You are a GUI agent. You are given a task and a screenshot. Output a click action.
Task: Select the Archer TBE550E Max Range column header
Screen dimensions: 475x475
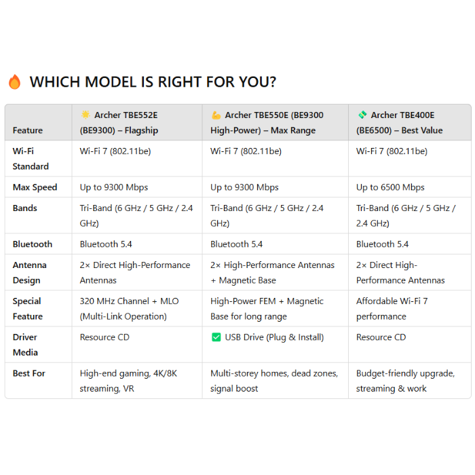tap(267, 123)
